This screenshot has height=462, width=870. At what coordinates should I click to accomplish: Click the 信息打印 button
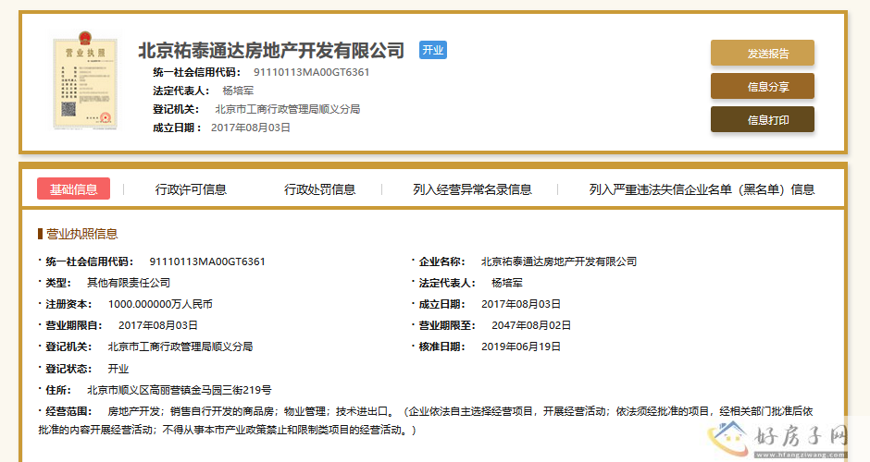point(763,119)
